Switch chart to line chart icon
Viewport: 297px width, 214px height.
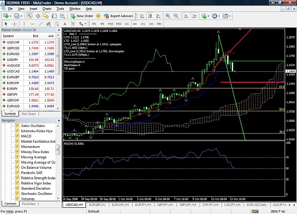(x=158, y=16)
